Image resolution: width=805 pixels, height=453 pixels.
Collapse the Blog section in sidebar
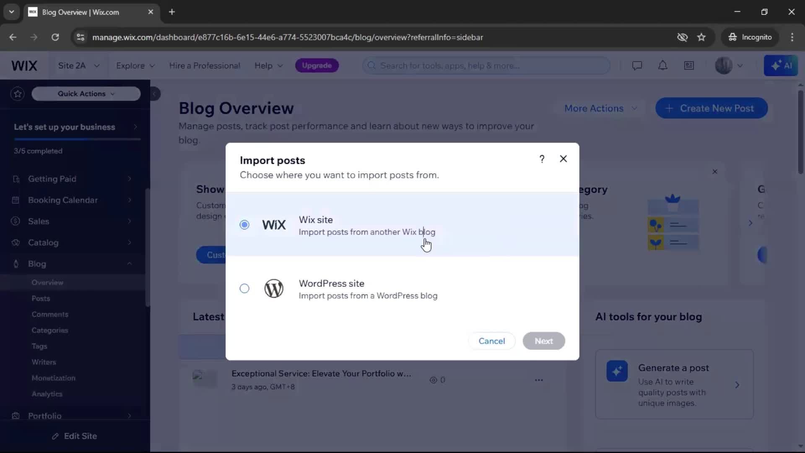click(72, 264)
